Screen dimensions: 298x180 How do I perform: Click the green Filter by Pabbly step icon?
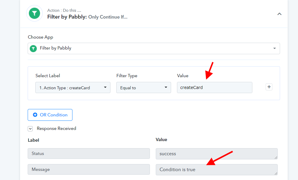click(x=34, y=13)
